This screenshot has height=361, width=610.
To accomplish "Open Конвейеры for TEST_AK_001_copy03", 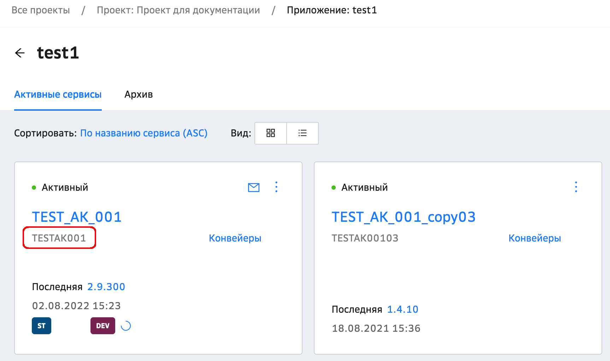I will pyautogui.click(x=534, y=238).
